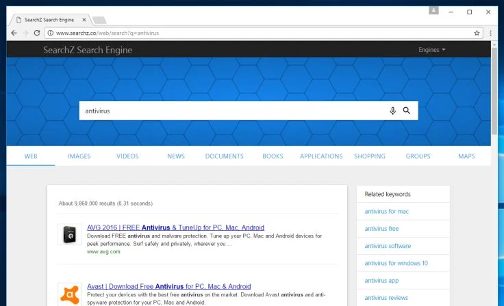
Task: Minimize the Chrome window
Action: click(x=451, y=12)
